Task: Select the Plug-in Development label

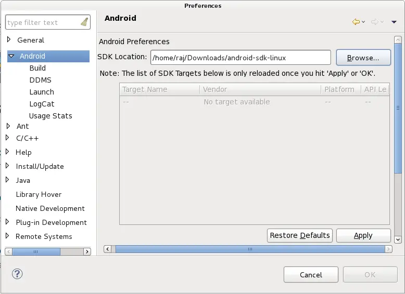Action: [52, 222]
